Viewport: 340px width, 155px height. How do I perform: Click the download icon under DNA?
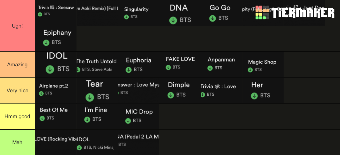point(173,20)
